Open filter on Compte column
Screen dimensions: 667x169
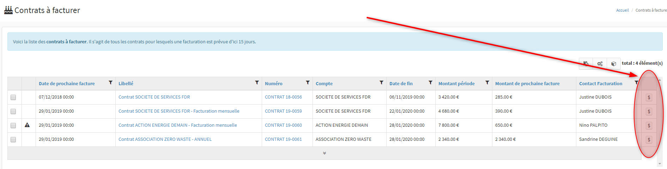click(x=381, y=83)
